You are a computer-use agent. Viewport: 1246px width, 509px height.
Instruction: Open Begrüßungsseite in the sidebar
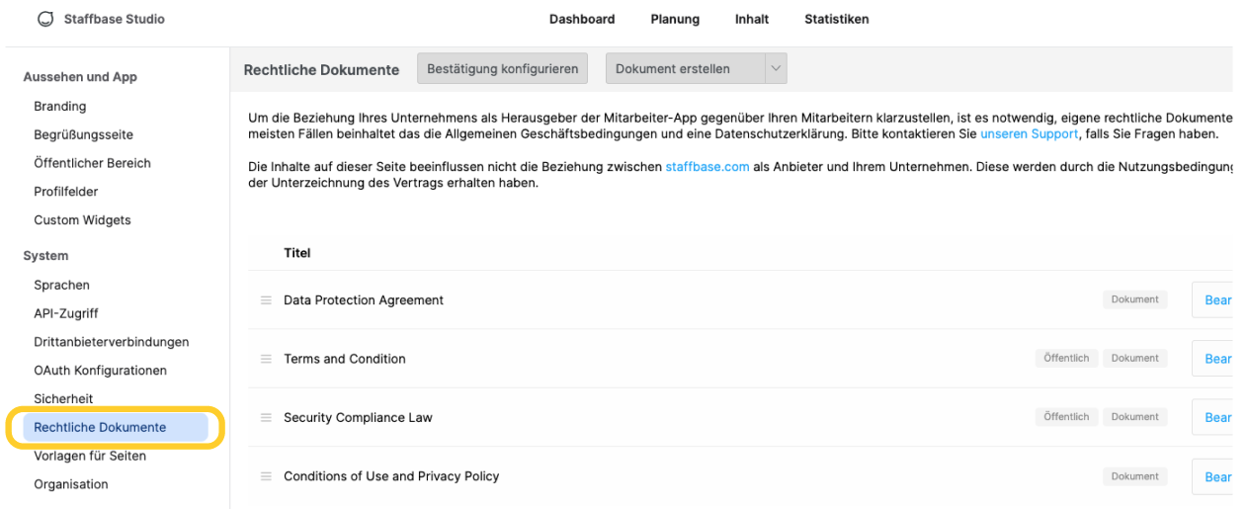pyautogui.click(x=83, y=134)
